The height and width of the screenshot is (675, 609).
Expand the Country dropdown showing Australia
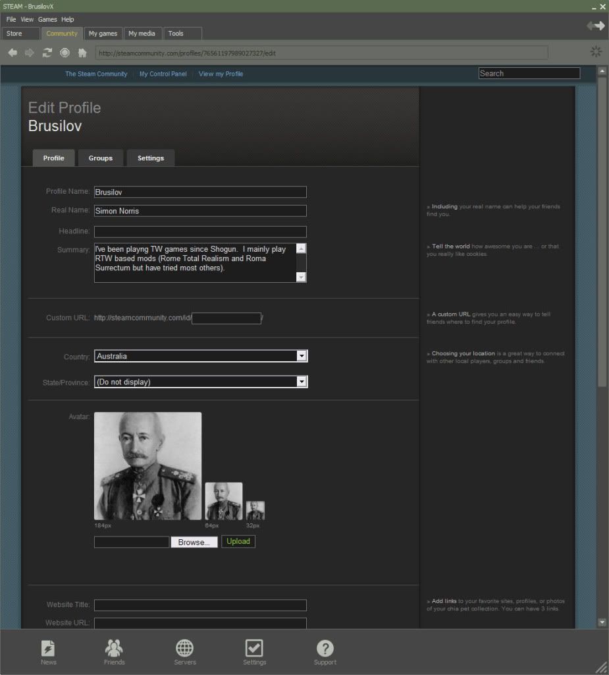[201, 356]
